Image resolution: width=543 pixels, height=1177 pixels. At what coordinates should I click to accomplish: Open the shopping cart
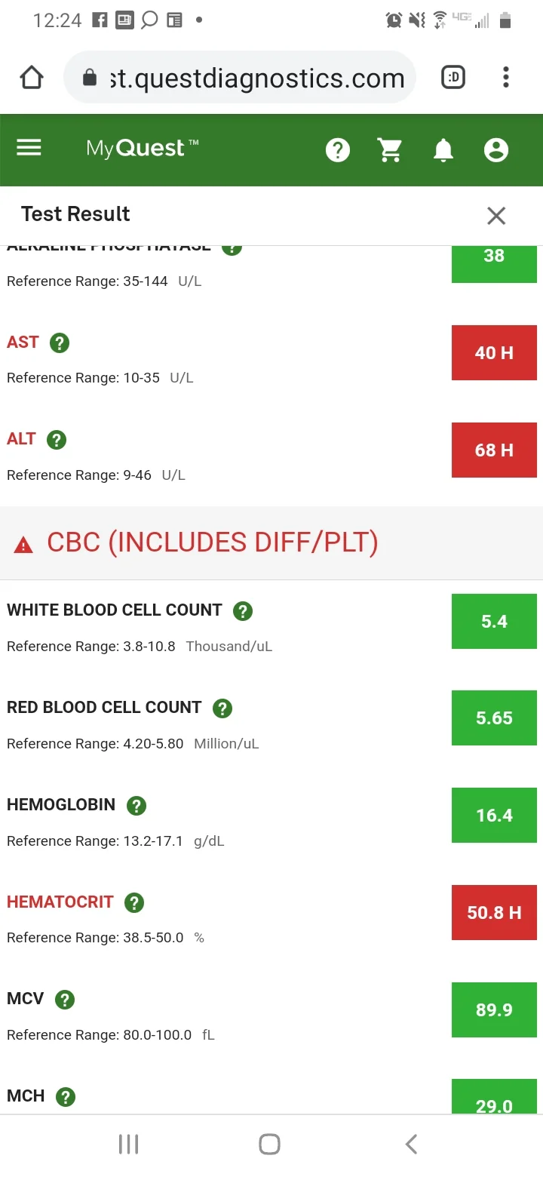pyautogui.click(x=390, y=150)
